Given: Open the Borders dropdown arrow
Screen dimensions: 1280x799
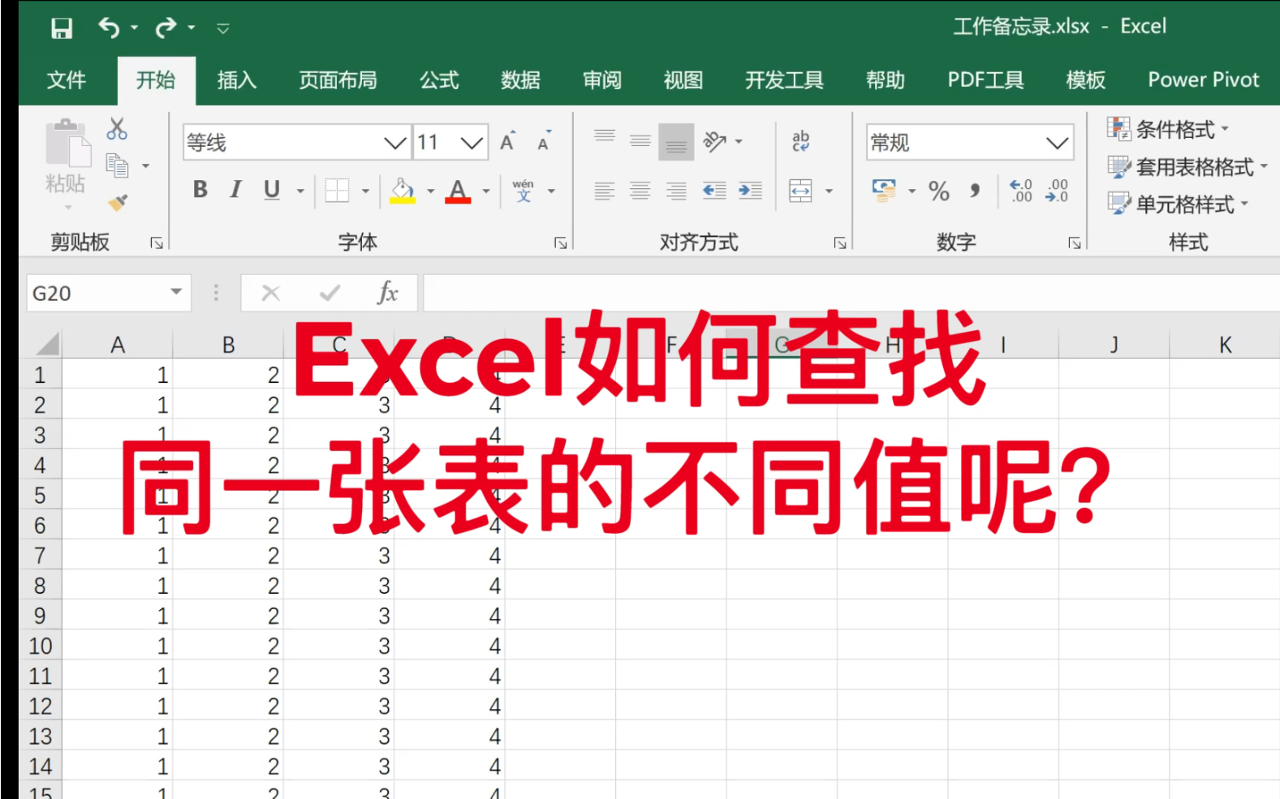Looking at the screenshot, I should pyautogui.click(x=365, y=191).
